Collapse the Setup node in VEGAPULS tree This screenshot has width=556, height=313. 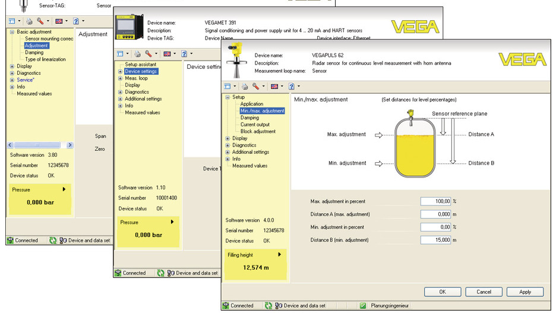pos(228,97)
